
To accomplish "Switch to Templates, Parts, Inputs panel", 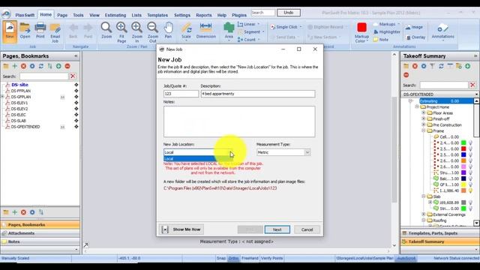I will point(439,233).
